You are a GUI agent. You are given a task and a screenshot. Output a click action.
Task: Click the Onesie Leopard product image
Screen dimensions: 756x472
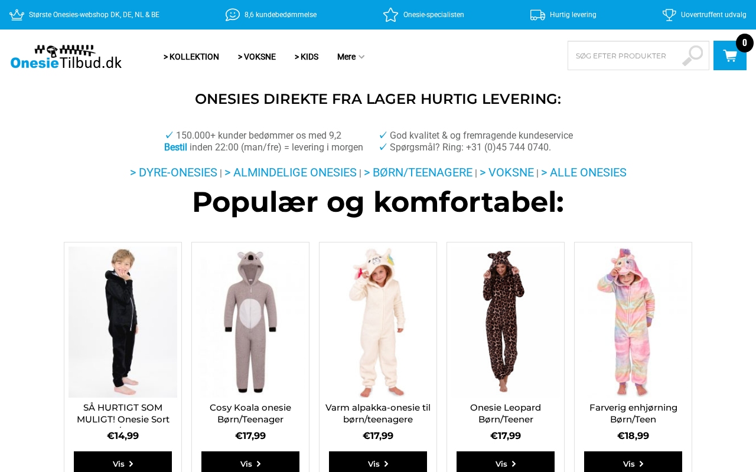[506, 322]
